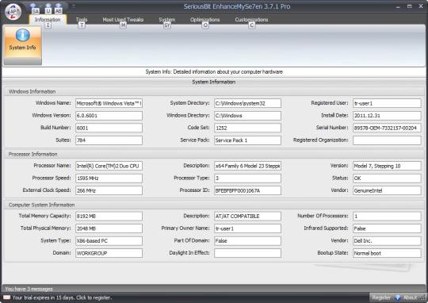Click the Processor Speed field 1595 MHz
This screenshot has height=303, width=428.
point(109,178)
